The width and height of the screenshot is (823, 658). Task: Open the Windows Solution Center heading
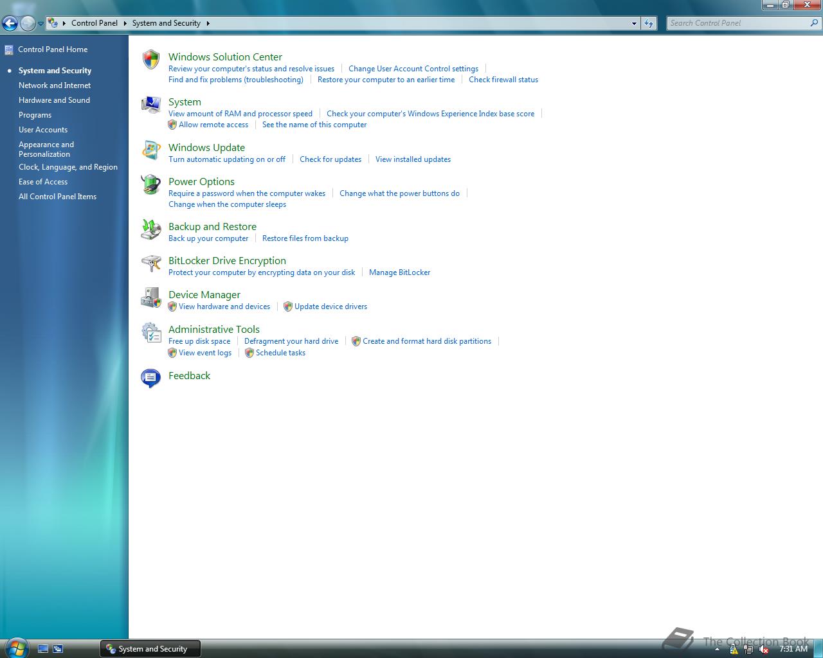click(225, 57)
